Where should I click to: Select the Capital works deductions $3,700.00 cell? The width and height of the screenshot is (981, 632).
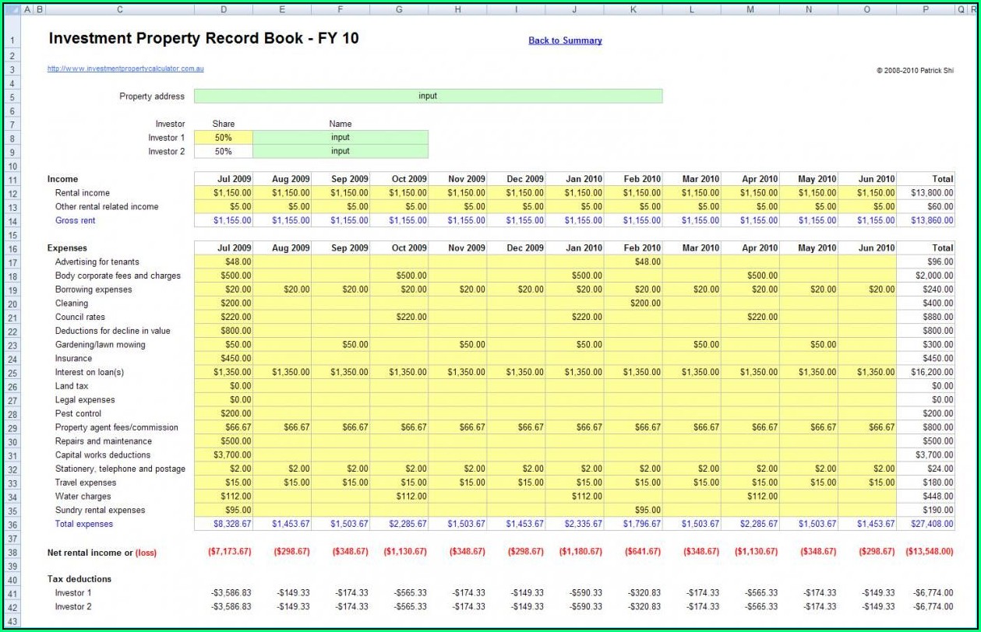pyautogui.click(x=223, y=455)
